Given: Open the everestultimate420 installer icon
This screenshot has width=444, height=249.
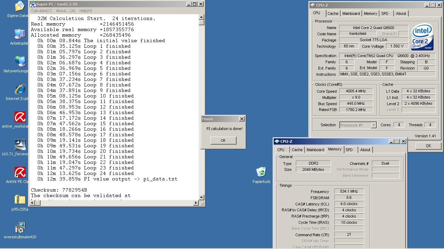Looking at the screenshot, I should 20,228.
